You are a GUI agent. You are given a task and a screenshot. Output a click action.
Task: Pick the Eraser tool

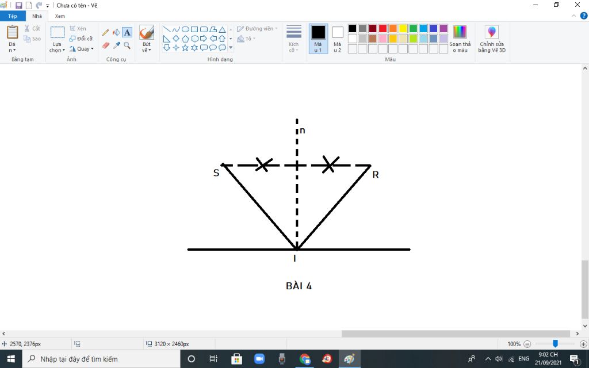[x=105, y=45]
